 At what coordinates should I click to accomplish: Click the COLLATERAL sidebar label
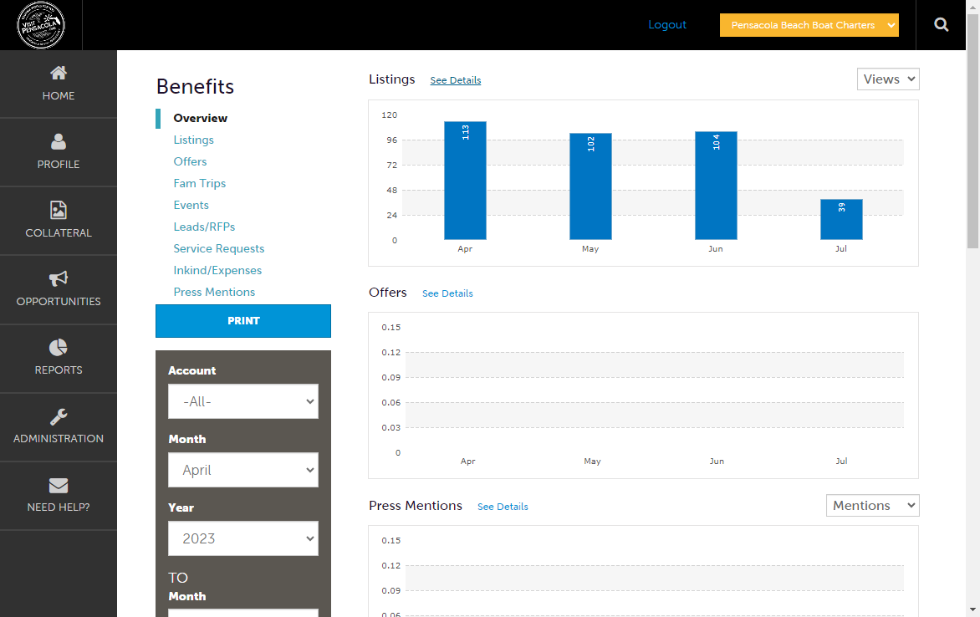point(59,233)
